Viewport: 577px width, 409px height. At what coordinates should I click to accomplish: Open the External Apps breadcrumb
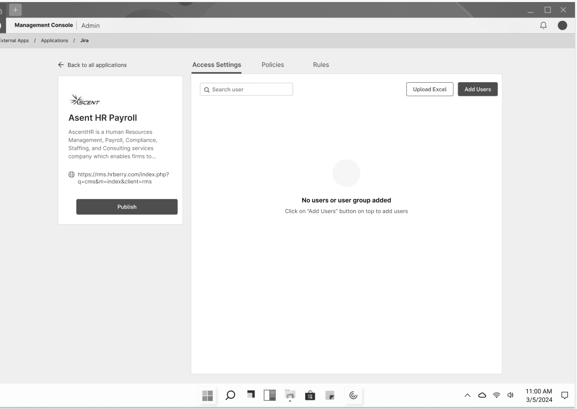click(14, 41)
